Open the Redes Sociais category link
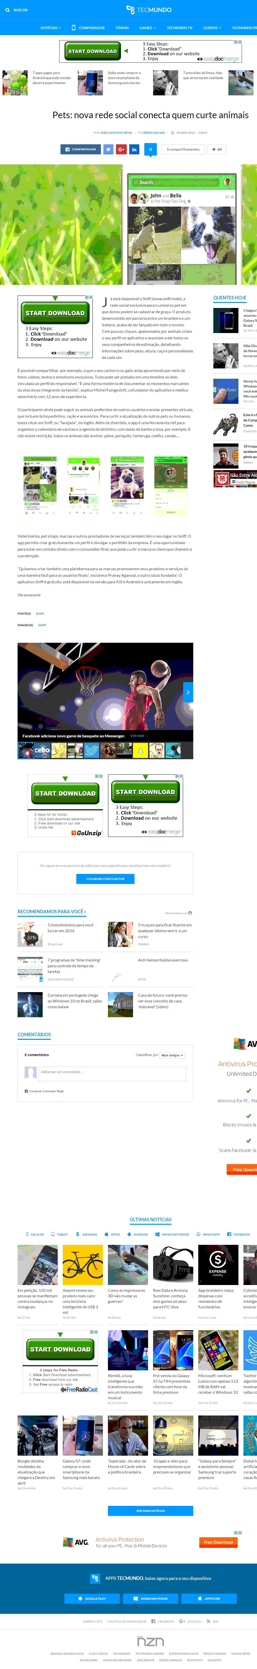257x1669 pixels. 154,133
